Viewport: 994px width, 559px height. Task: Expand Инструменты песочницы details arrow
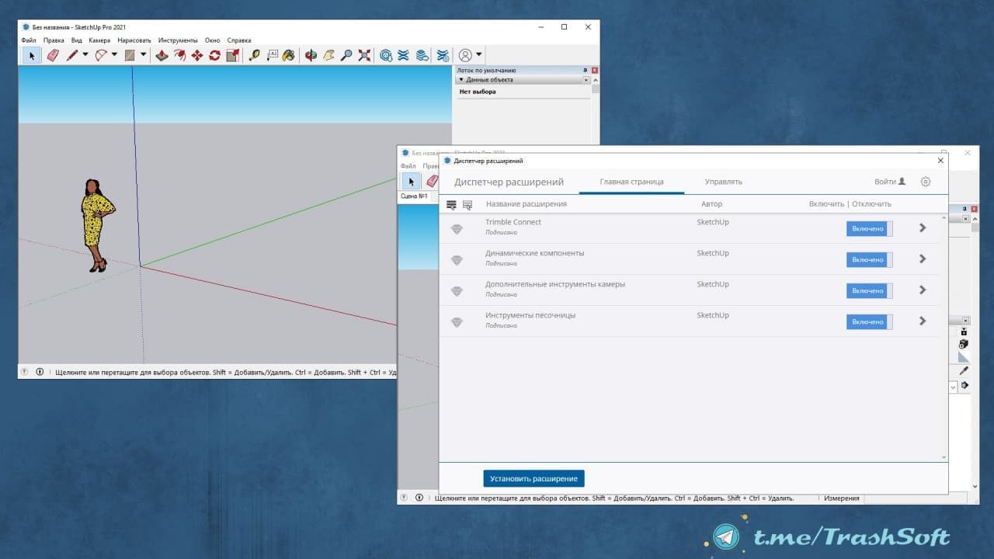923,321
